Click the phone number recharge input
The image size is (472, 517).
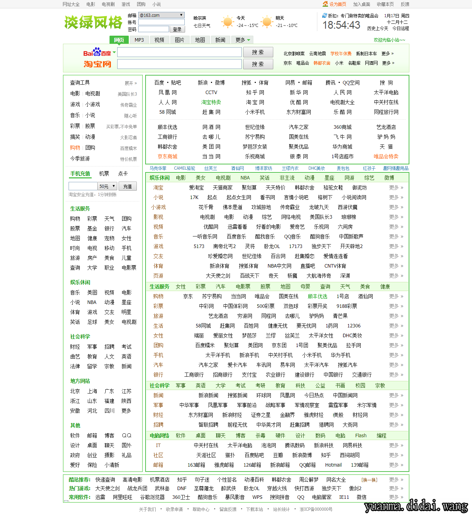(83, 186)
